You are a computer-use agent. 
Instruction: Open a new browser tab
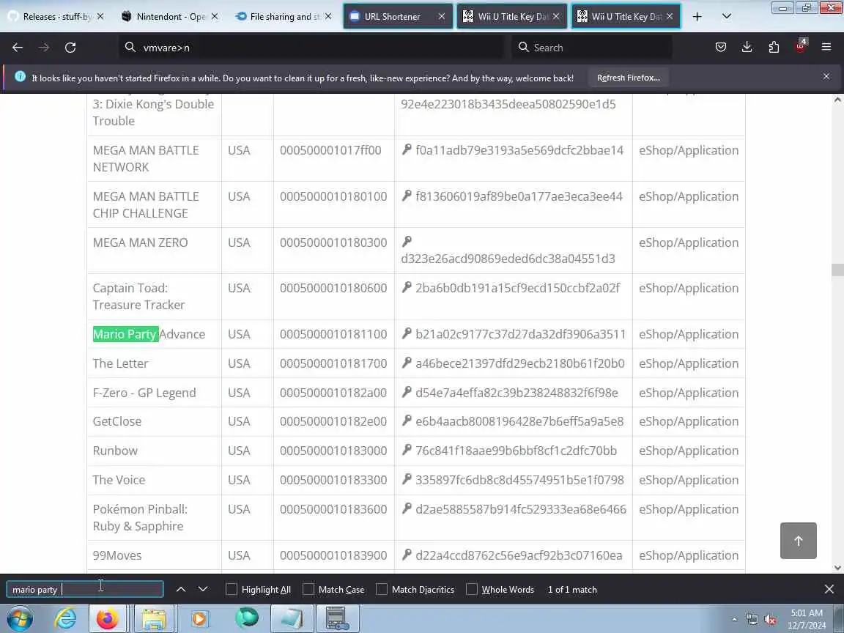click(x=697, y=17)
